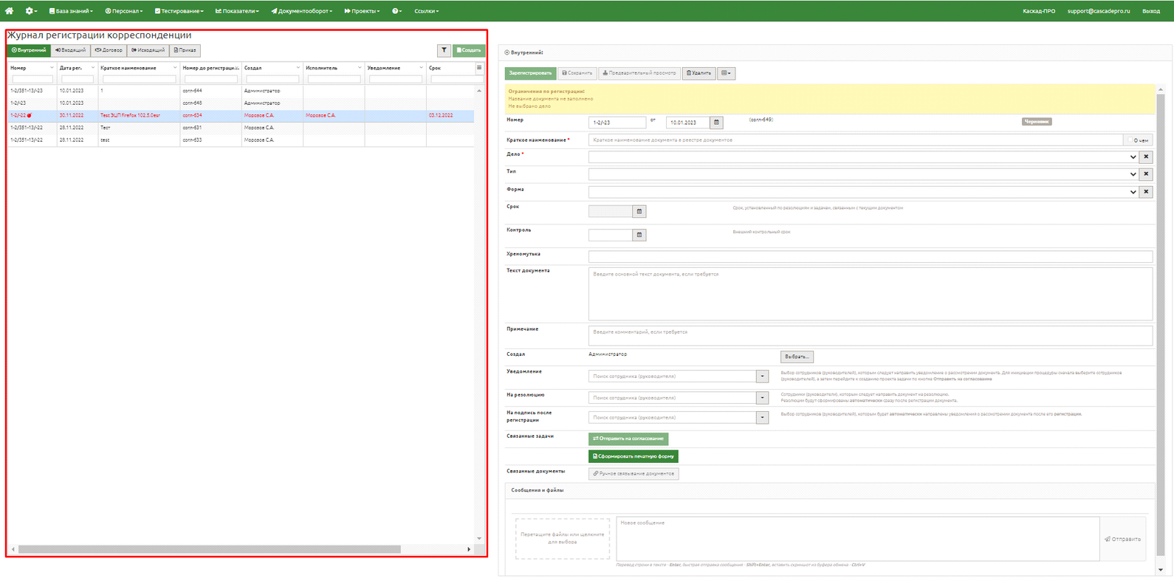Image resolution: width=1174 pixels, height=578 pixels.
Task: Click the support@cascadepro.ru link
Action: 1099,11
